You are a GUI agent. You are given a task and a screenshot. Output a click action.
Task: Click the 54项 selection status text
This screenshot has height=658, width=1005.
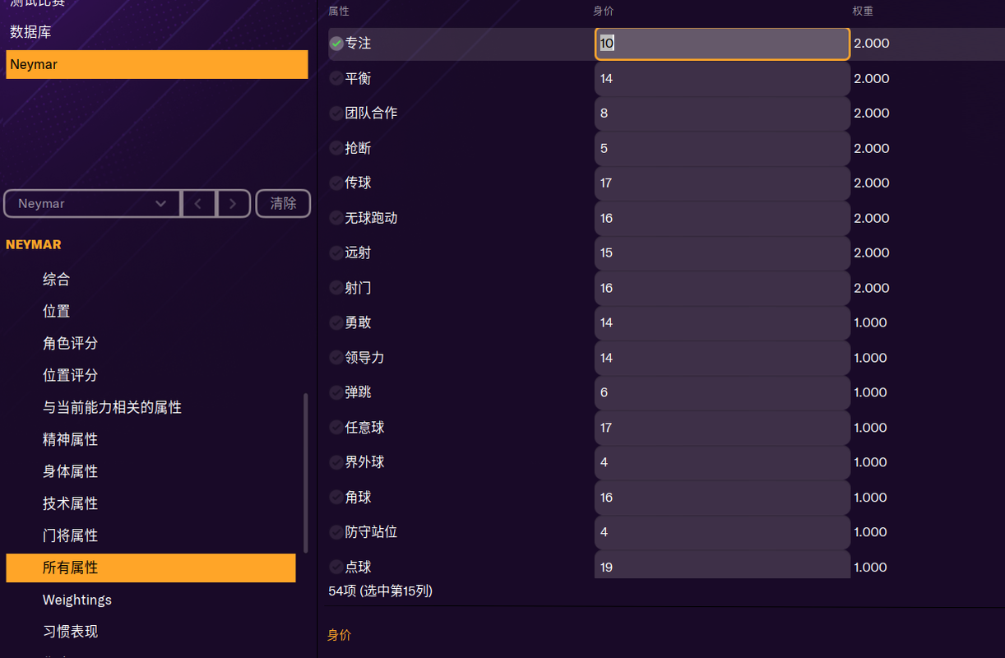pyautogui.click(x=381, y=591)
